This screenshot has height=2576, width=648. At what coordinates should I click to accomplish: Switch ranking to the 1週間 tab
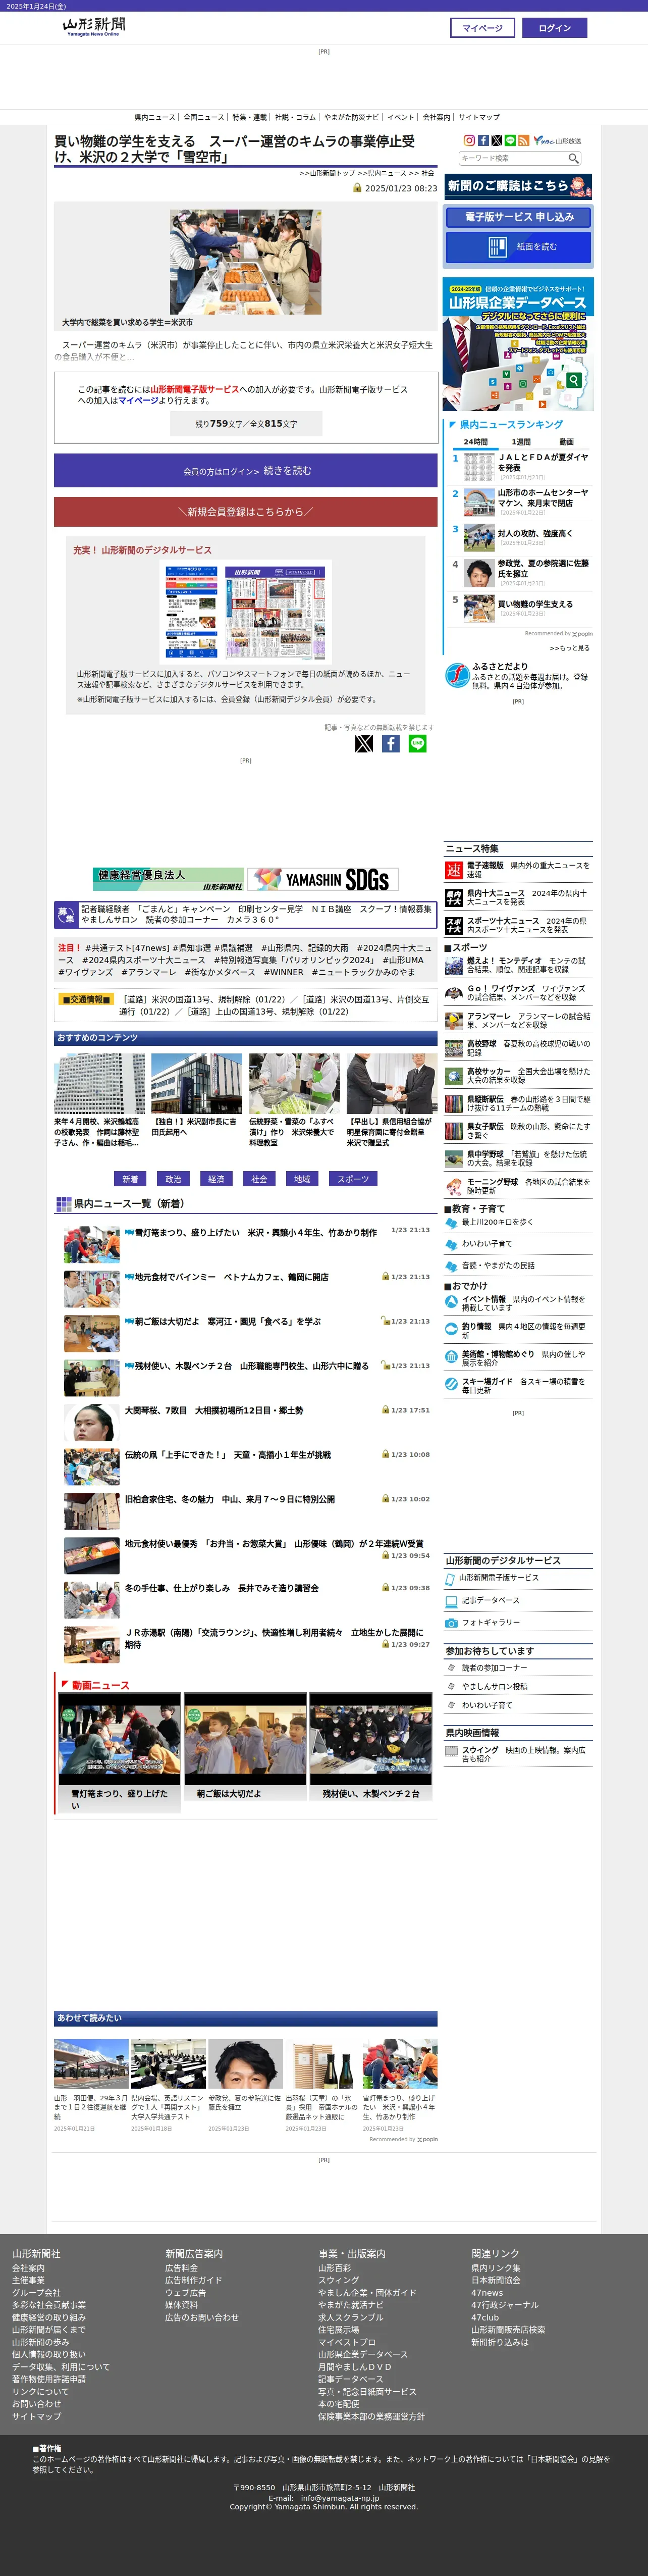pyautogui.click(x=521, y=441)
